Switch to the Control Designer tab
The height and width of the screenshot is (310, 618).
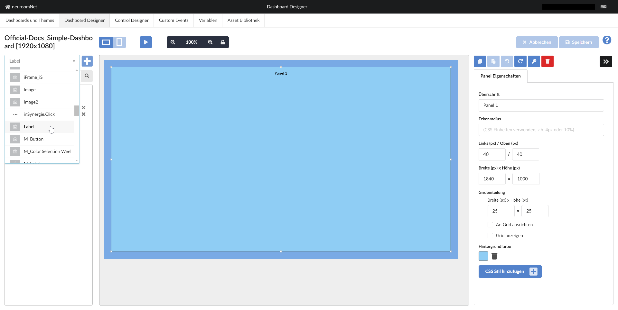(x=132, y=20)
